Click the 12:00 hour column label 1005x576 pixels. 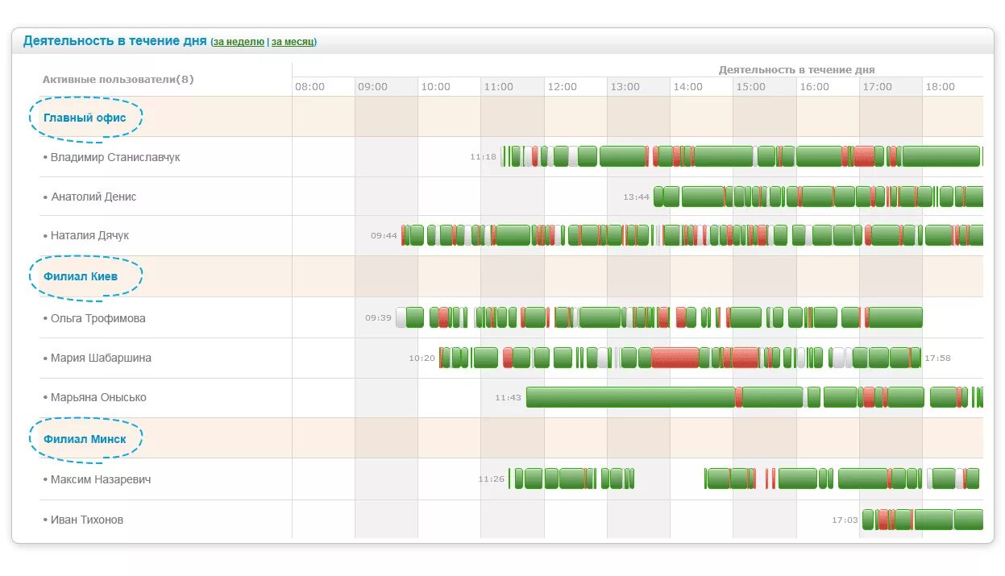[562, 87]
